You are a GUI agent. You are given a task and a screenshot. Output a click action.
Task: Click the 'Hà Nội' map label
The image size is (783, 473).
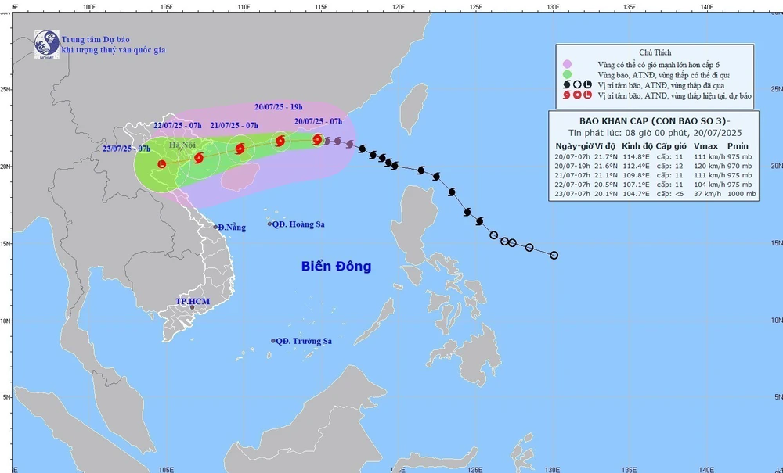tap(182, 145)
